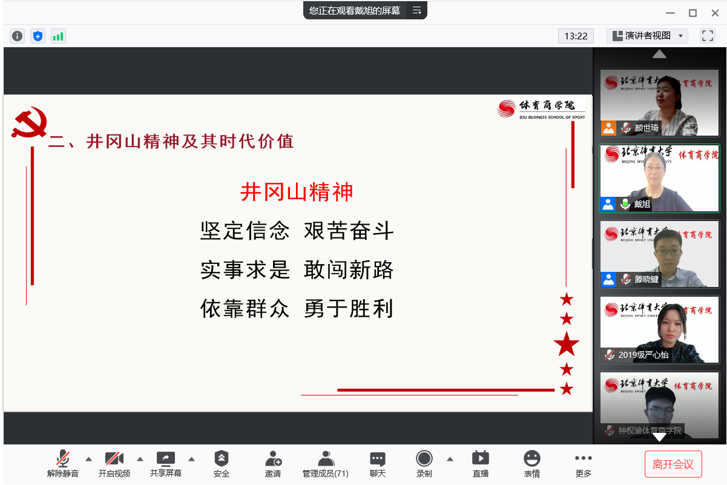This screenshot has width=727, height=485.
Task: Open the Reactions (表情) picker
Action: coord(532,463)
